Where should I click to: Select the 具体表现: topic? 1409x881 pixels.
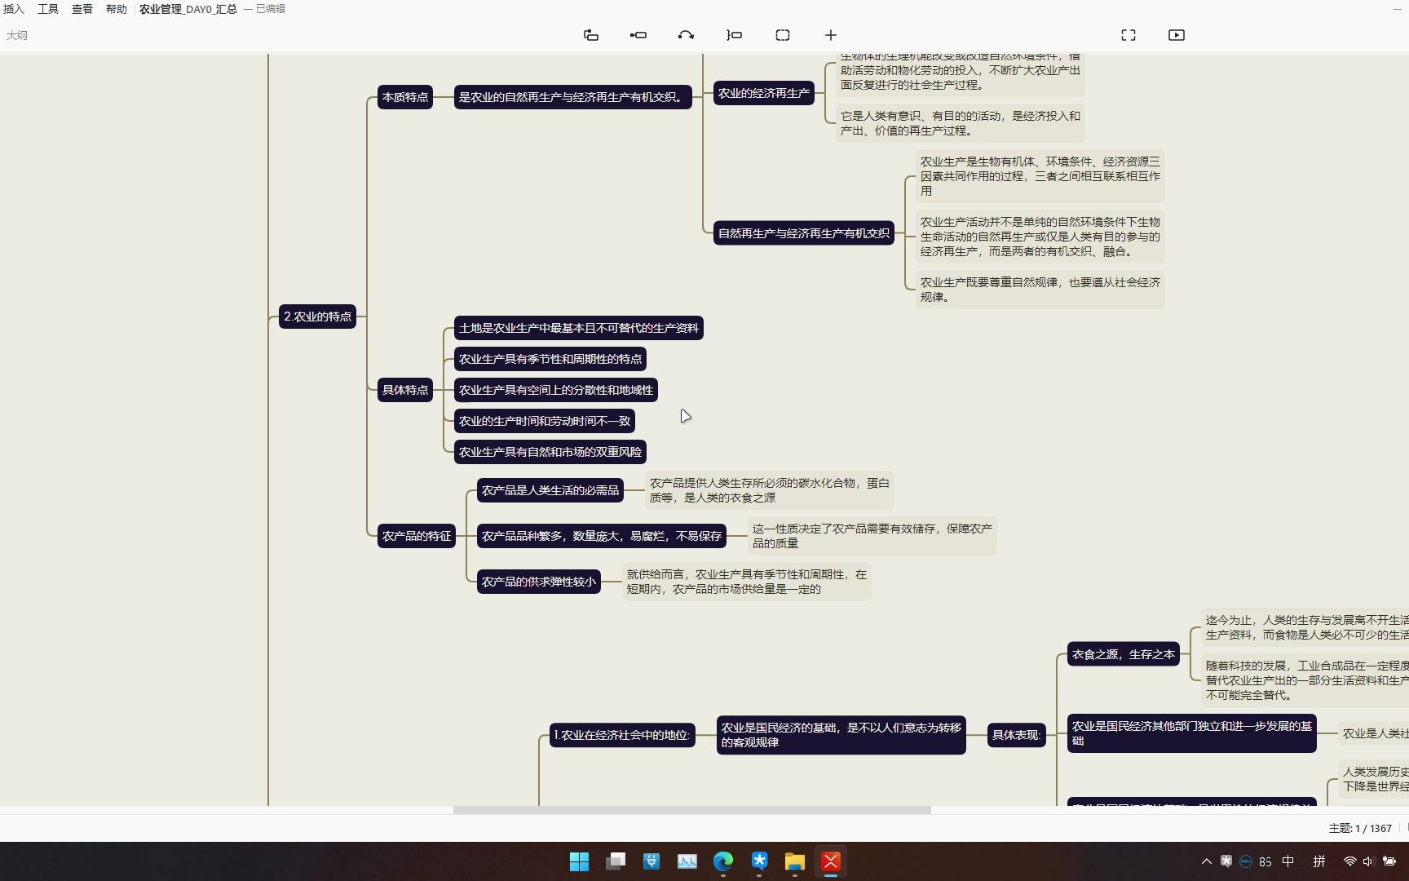point(1017,735)
